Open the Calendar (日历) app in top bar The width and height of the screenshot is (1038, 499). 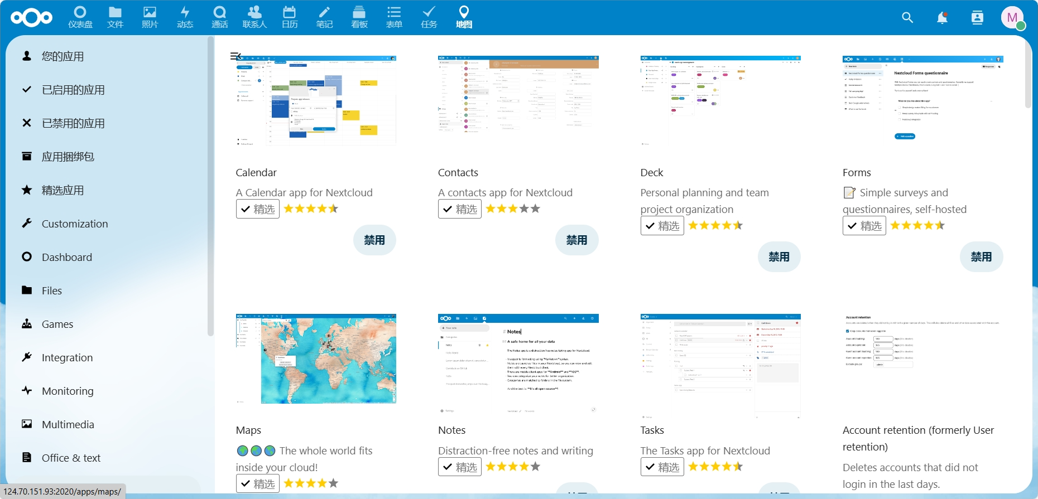point(290,17)
